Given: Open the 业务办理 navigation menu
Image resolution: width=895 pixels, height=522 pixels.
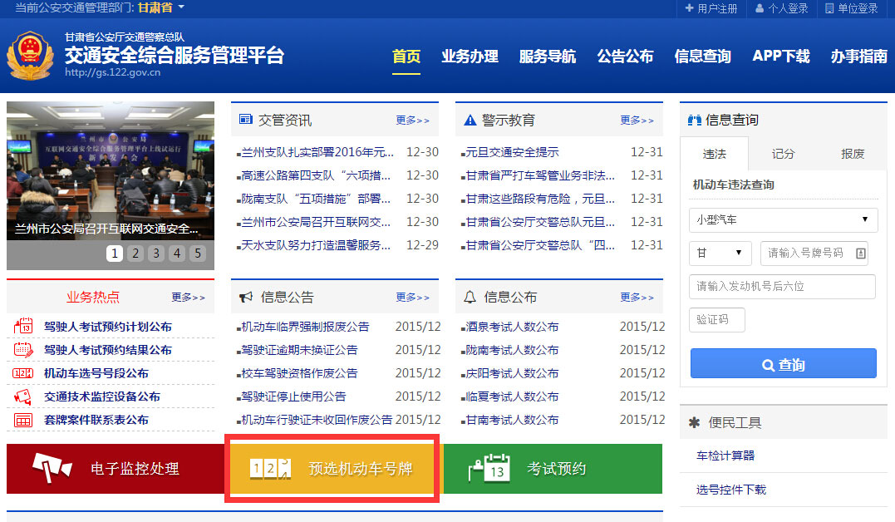Looking at the screenshot, I should point(470,54).
